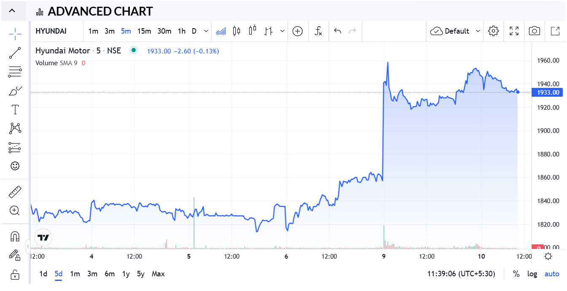Open the forecast and measurement position tool

(x=15, y=147)
